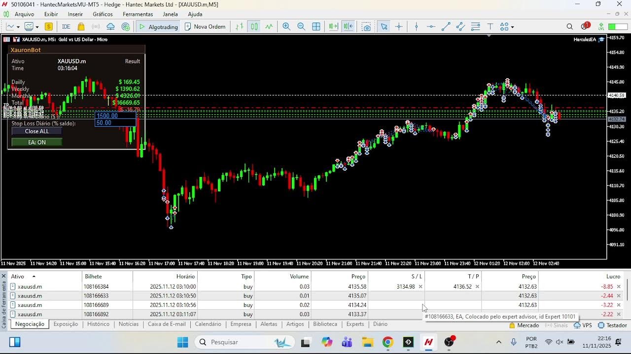Open the Market with the shopping bag icon
The width and height of the screenshot is (631, 354).
coord(80,27)
